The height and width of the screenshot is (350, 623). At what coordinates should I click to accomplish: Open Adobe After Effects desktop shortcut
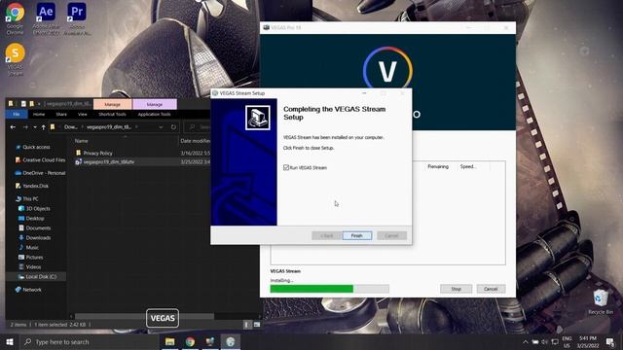[x=46, y=19]
